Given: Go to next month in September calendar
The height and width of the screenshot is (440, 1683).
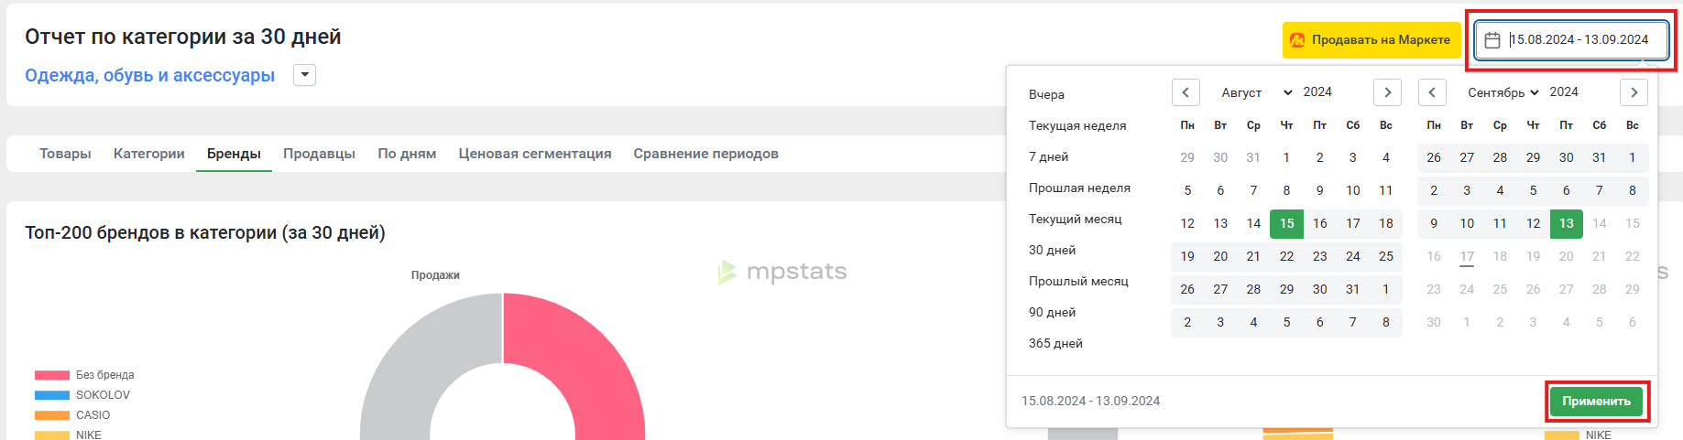Looking at the screenshot, I should [1634, 92].
